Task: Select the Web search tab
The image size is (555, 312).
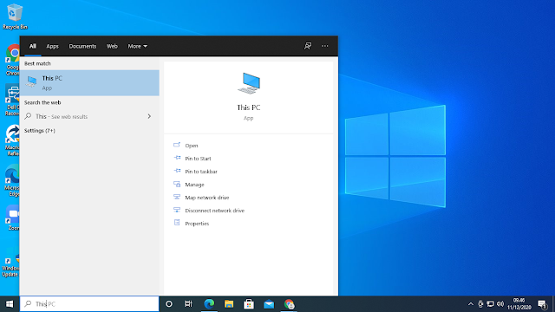Action: click(112, 46)
